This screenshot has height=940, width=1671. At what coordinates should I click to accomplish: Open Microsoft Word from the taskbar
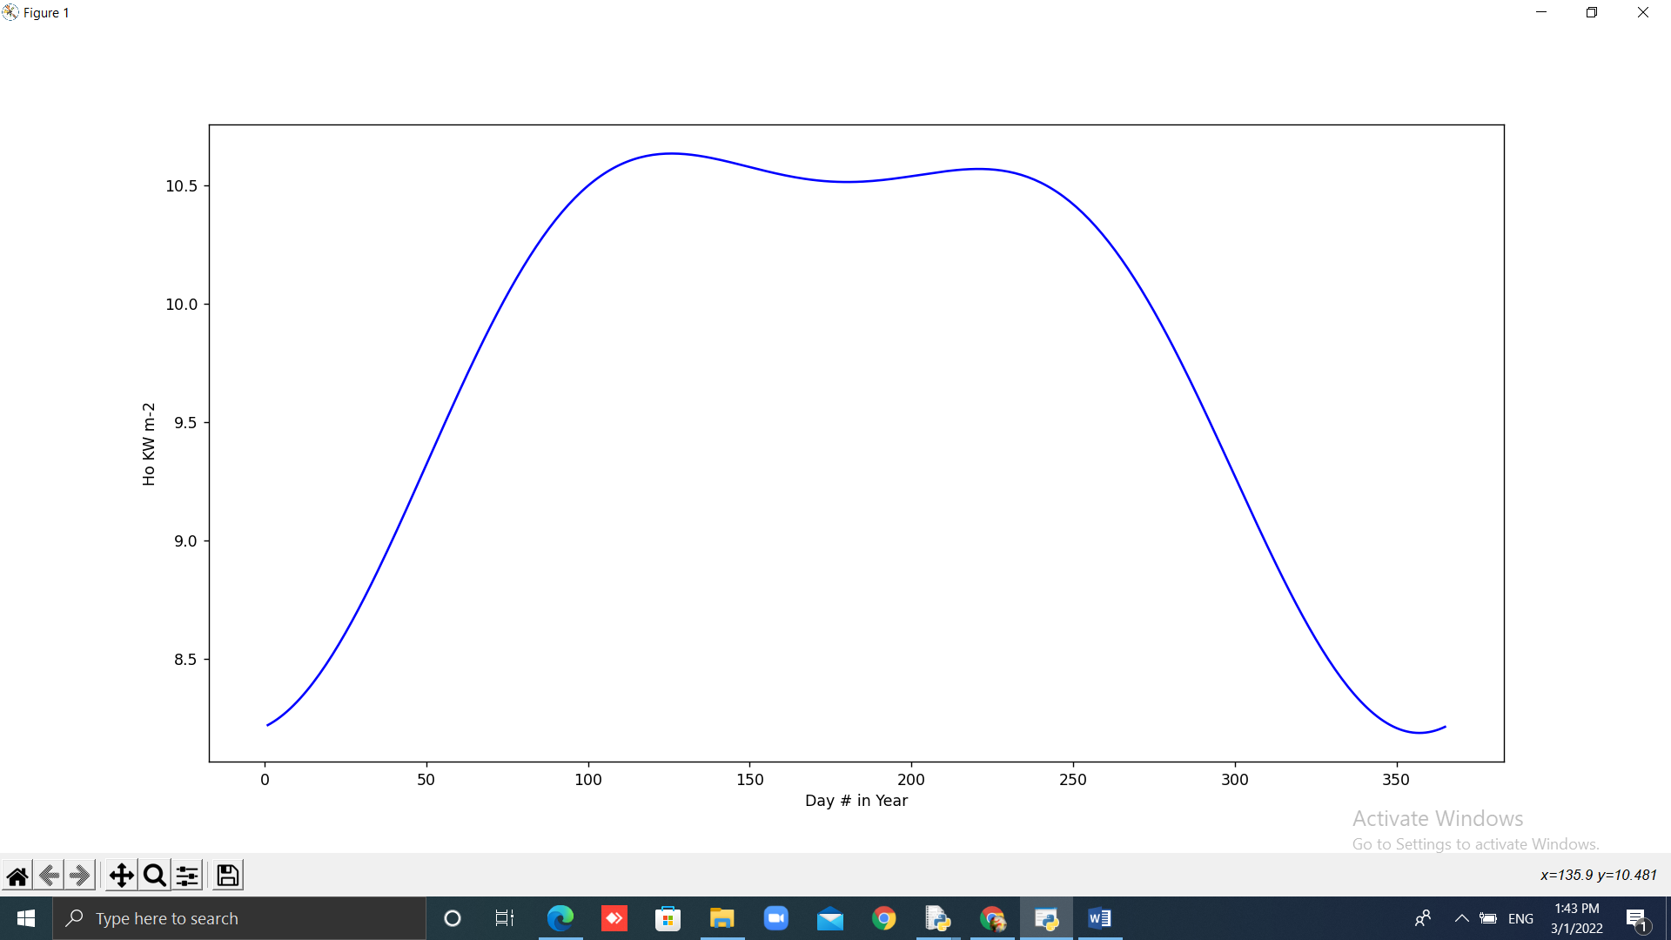[1099, 918]
